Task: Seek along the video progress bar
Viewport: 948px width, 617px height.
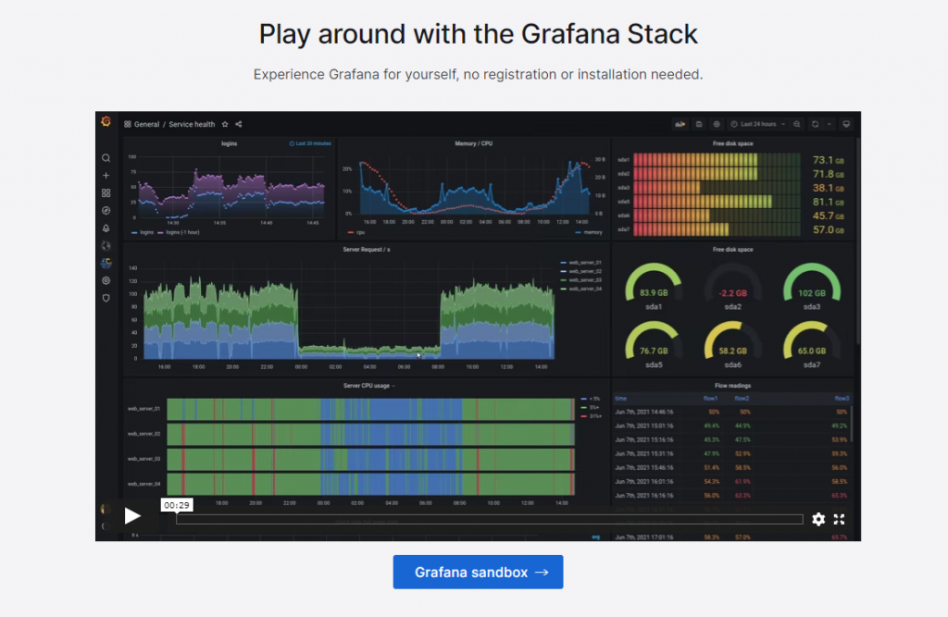Action: tap(489, 519)
